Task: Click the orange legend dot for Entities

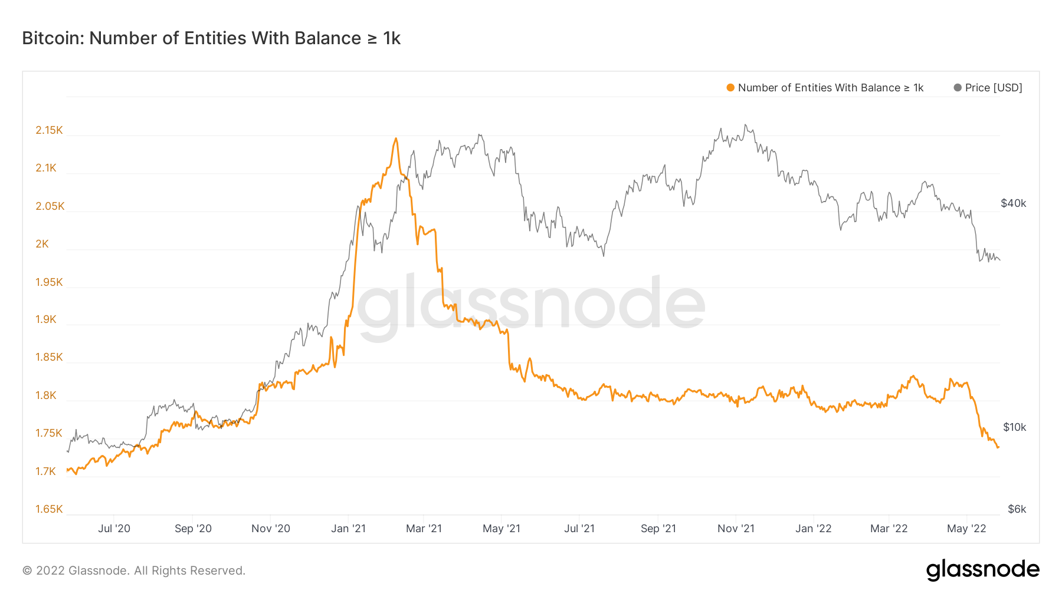Action: coord(730,88)
